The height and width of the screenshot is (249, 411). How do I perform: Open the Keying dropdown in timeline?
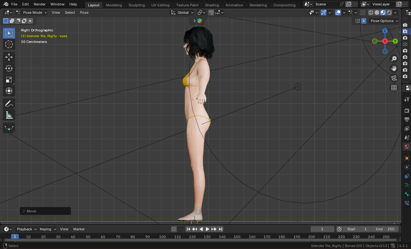[x=48, y=229]
